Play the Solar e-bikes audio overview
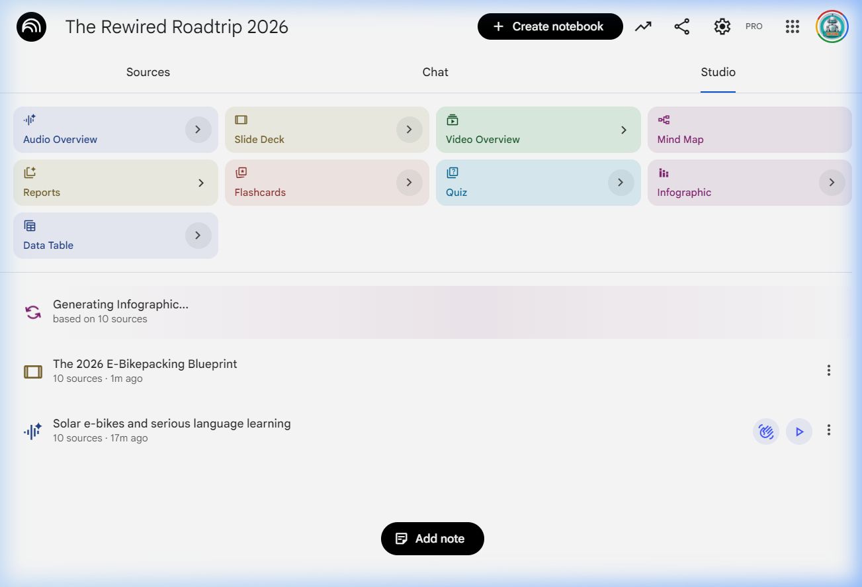 pos(799,431)
